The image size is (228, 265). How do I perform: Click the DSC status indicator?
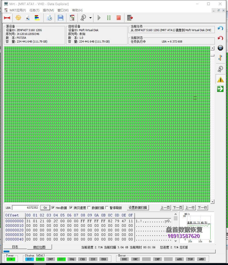[61, 259]
